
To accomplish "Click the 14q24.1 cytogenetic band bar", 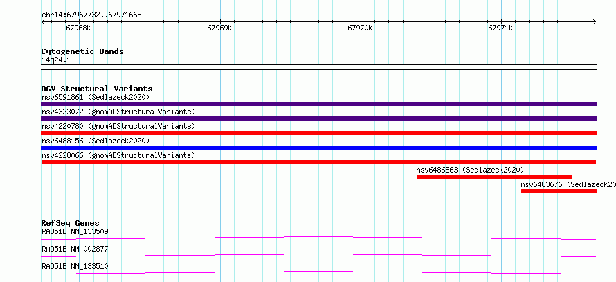I will click(318, 67).
